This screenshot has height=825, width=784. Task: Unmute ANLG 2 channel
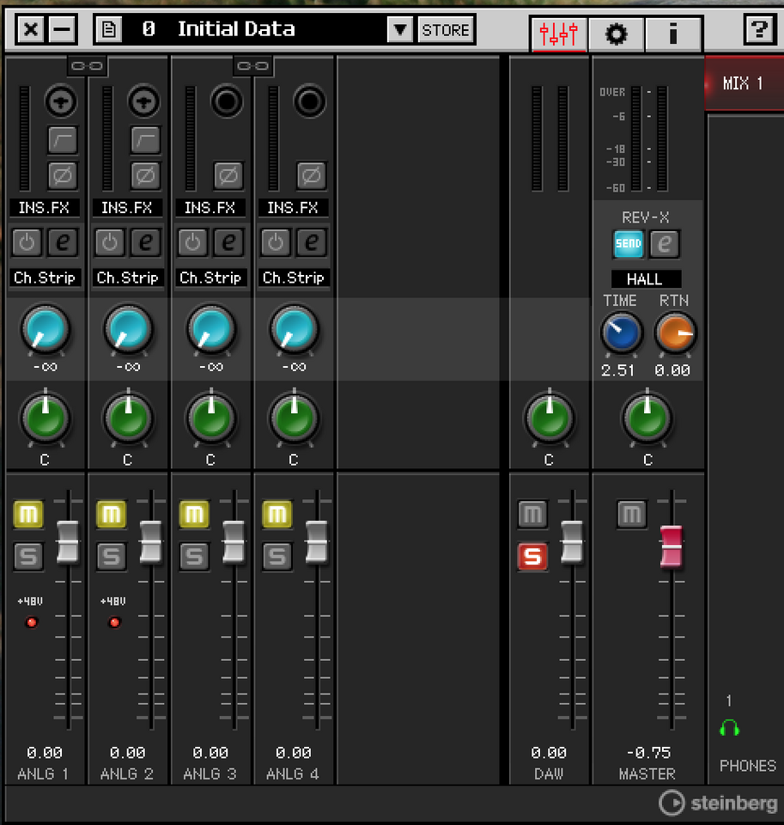[111, 514]
